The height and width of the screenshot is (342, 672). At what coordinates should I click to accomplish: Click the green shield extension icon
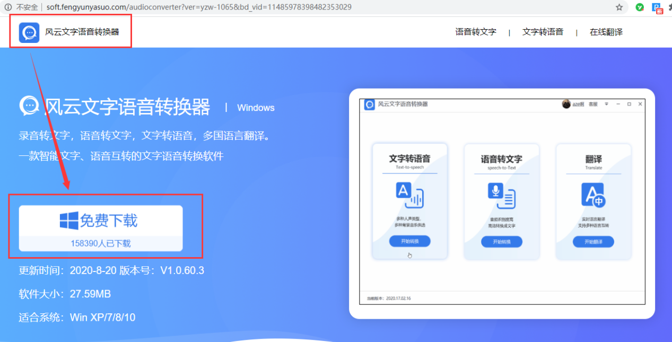tap(640, 7)
